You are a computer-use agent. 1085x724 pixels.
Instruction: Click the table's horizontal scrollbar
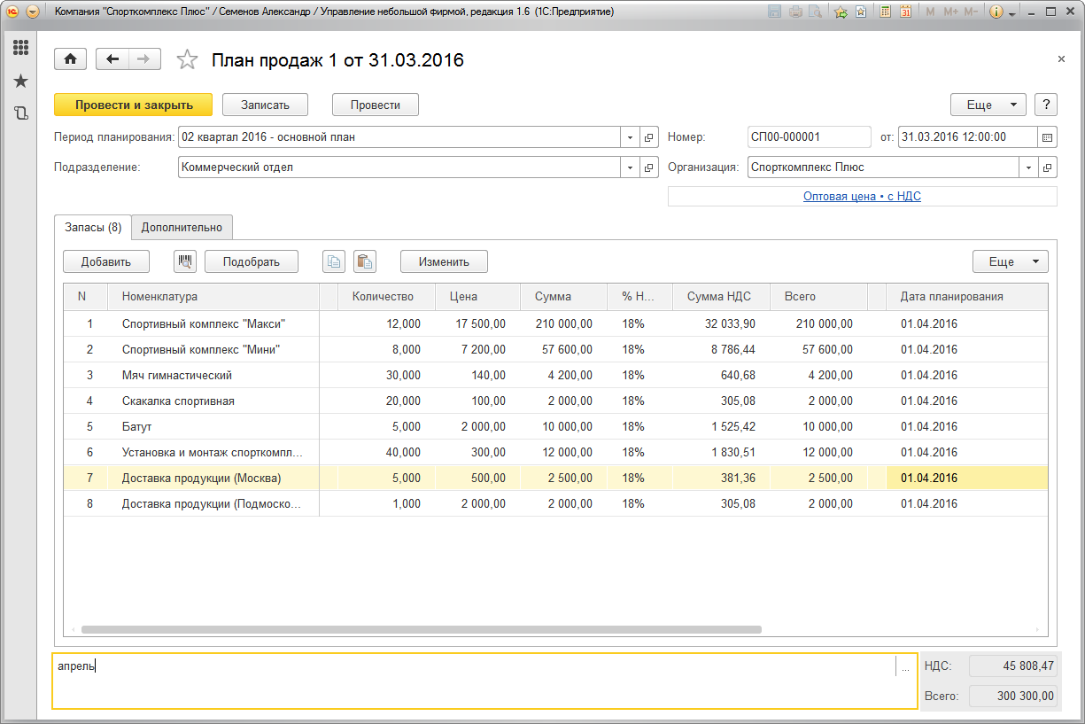[421, 630]
